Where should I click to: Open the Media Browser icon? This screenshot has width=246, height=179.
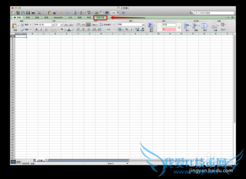107,13
